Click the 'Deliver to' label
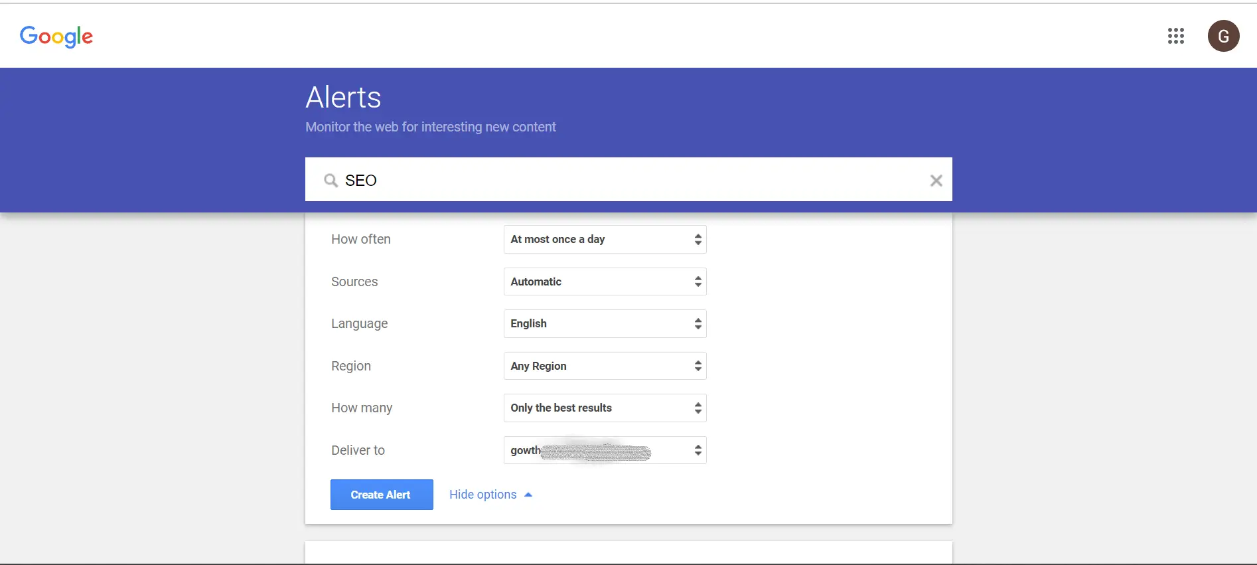 point(358,450)
